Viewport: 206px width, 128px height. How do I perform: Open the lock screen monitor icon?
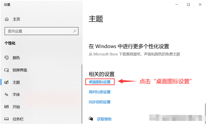click(7, 70)
